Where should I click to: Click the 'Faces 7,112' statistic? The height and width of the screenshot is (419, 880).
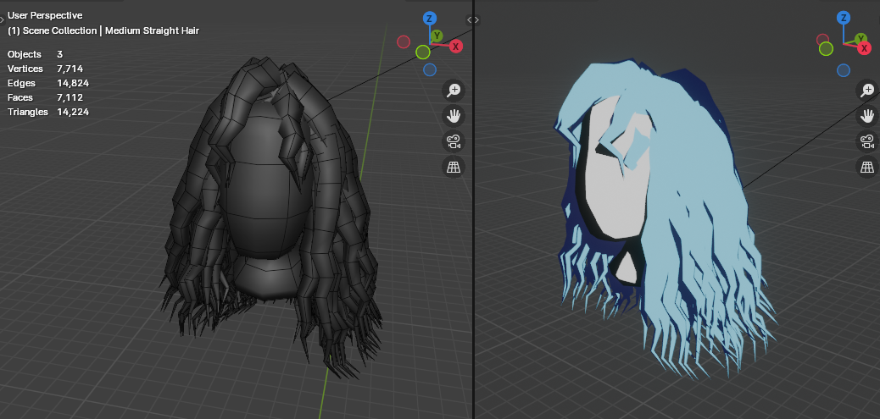point(45,98)
